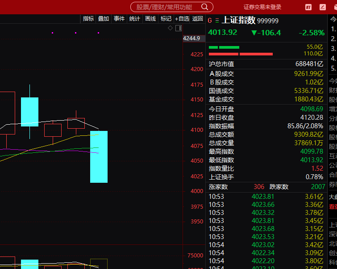Click the 今日开盘 value 4098.69

pos(312,109)
